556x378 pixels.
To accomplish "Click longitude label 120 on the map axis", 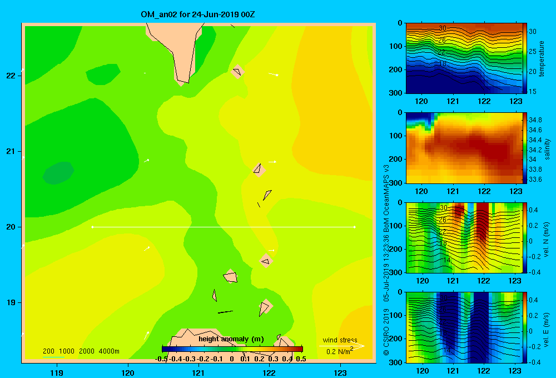I will pos(128,372).
